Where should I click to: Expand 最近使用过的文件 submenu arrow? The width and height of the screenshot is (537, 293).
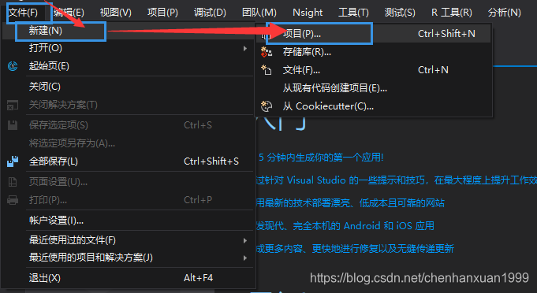coord(245,241)
